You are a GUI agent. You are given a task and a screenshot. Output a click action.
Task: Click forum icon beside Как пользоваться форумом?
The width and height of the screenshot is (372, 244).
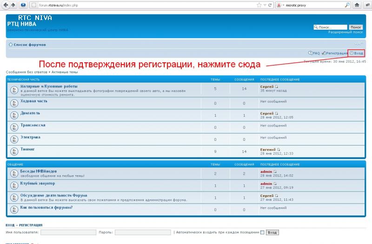click(14, 210)
